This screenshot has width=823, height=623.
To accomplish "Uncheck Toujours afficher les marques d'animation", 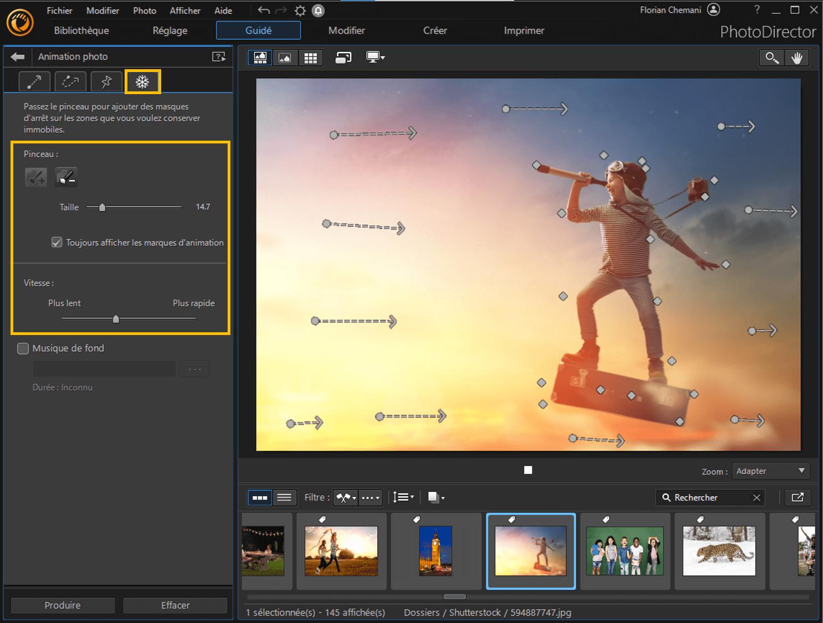I will (x=56, y=242).
